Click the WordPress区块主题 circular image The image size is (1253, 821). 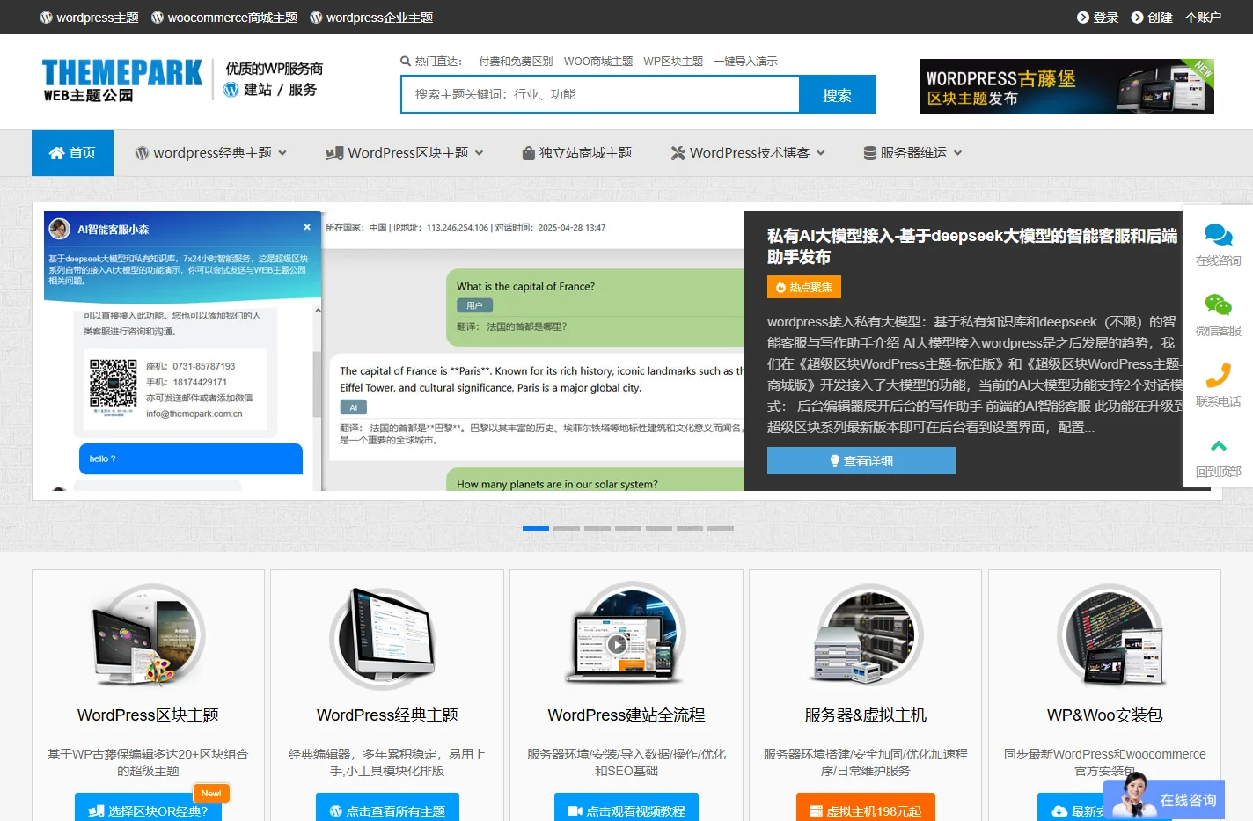click(148, 635)
